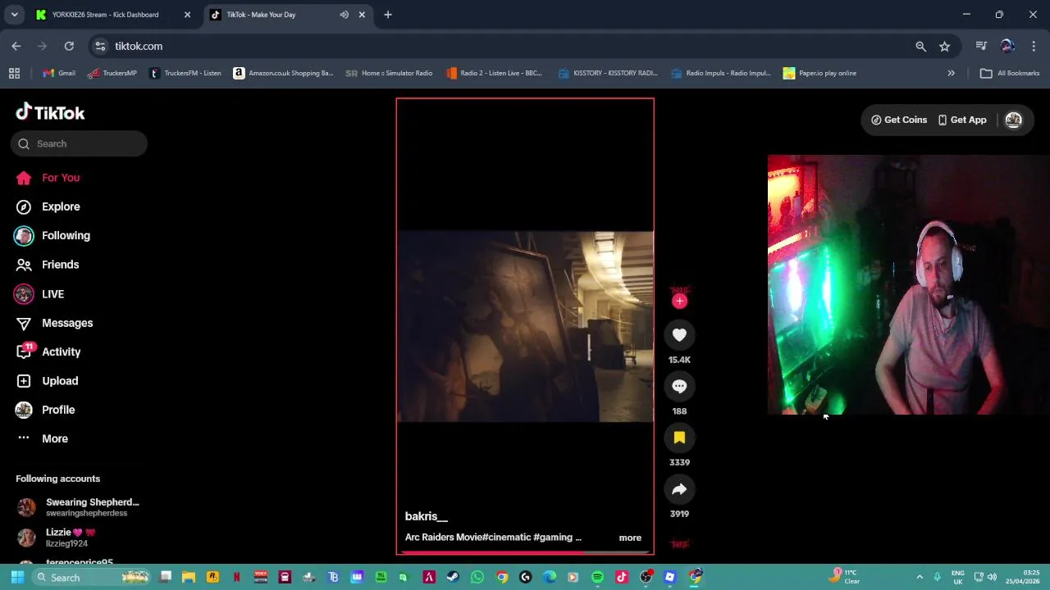The image size is (1050, 590).
Task: Open Spotify from taskbar
Action: tap(597, 577)
